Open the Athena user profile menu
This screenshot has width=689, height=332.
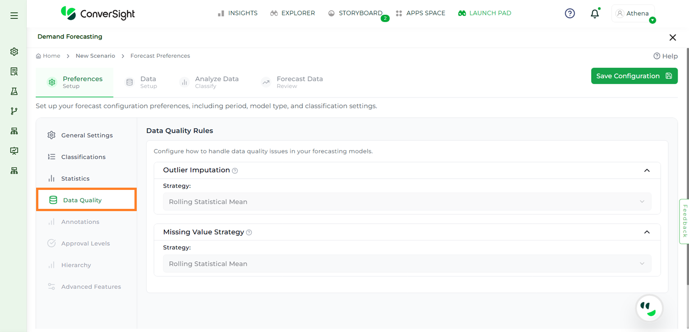(633, 14)
